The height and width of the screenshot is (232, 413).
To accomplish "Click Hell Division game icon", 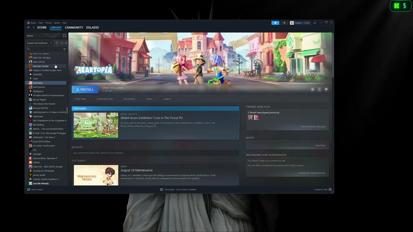I will click(30, 87).
